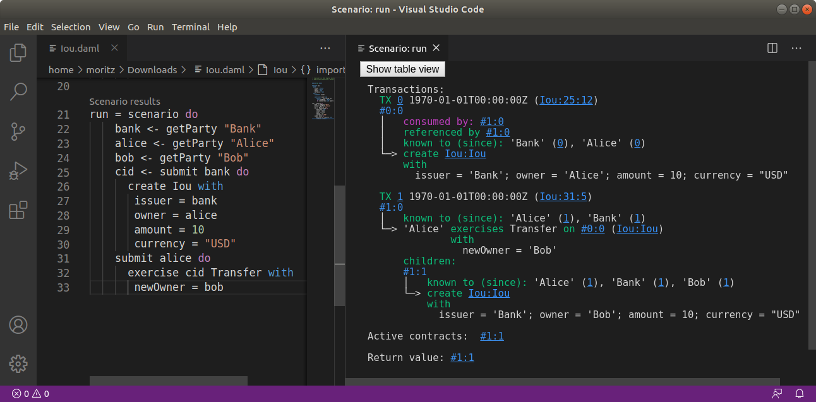Image resolution: width=816 pixels, height=402 pixels.
Task: Open the Terminal menu
Action: (191, 27)
